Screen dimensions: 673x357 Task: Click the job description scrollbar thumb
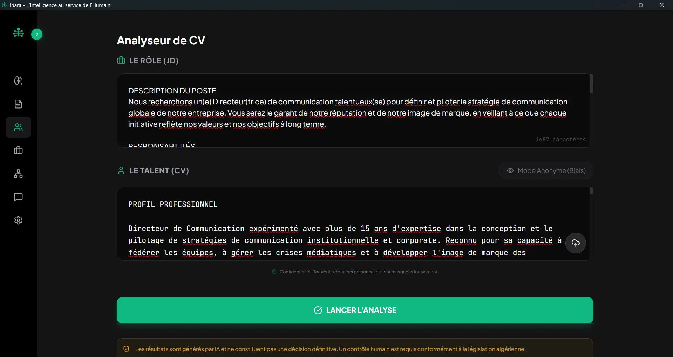click(591, 84)
